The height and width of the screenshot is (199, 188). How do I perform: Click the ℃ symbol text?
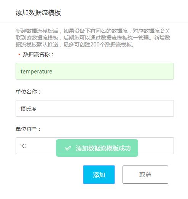[x=23, y=146]
